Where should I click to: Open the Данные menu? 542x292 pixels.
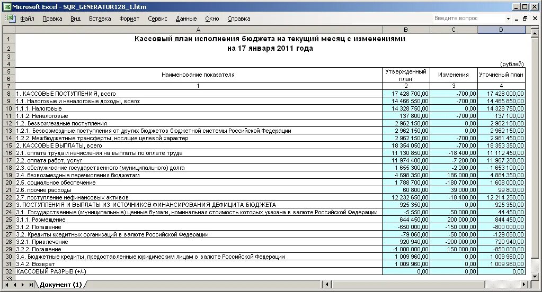pos(186,19)
